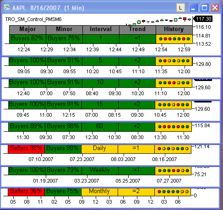Click the 116.10 price axis label
This screenshot has width=223, height=210.
pos(203,27)
